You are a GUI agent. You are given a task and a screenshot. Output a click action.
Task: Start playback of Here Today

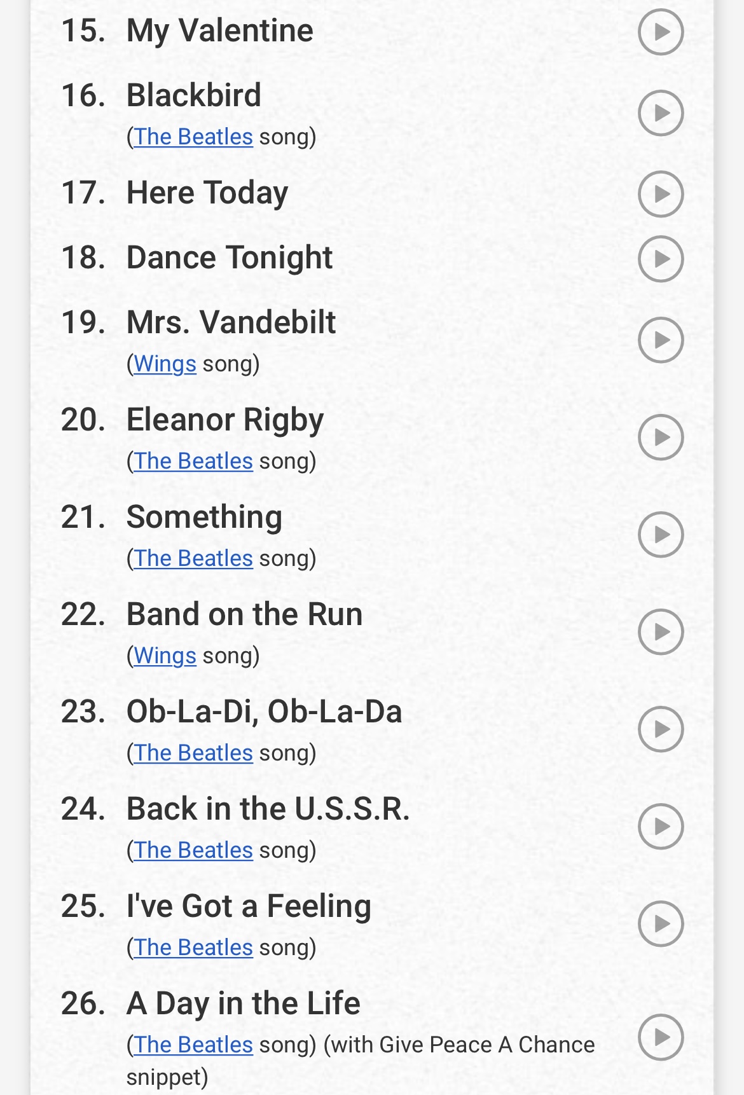[x=661, y=193]
